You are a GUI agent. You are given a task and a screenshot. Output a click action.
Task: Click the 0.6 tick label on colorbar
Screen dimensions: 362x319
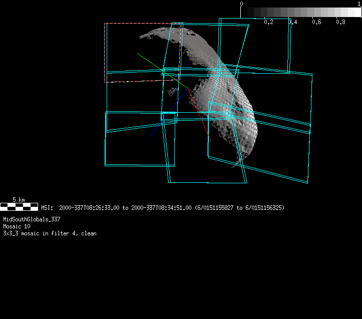click(x=316, y=22)
